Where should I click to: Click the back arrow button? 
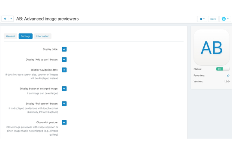pyautogui.click(x=5, y=19)
